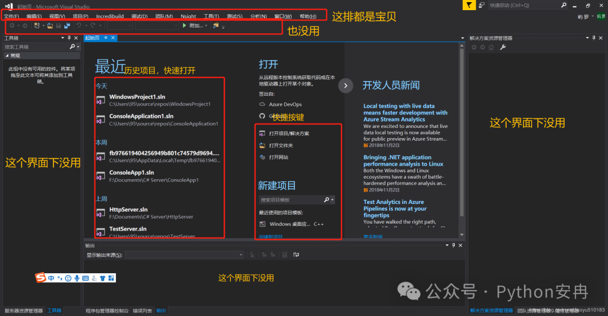Open the 调试(D) menu
This screenshot has width=608, height=316.
[x=139, y=16]
